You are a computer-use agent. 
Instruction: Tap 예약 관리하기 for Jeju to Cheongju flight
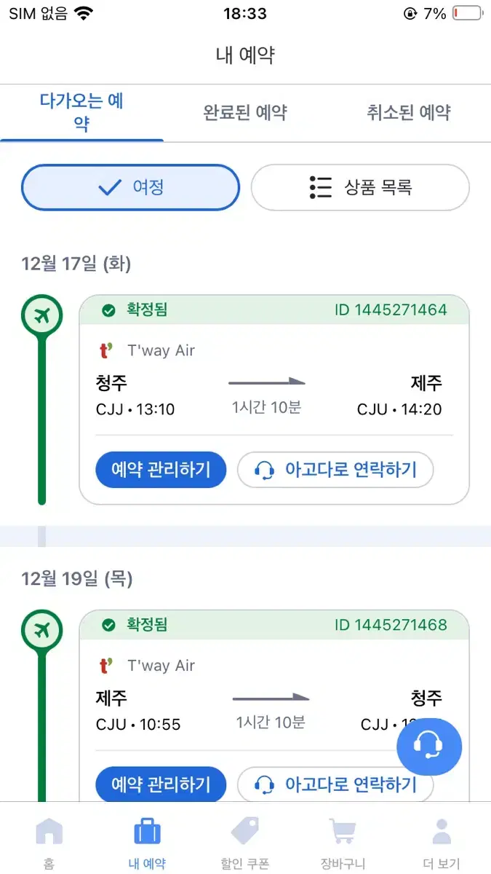161,784
